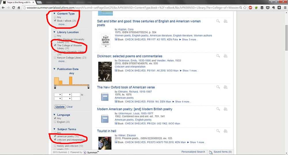The height and width of the screenshot is (155, 288).
Task: Click the browser address bar URL
Action: (x=132, y=8)
